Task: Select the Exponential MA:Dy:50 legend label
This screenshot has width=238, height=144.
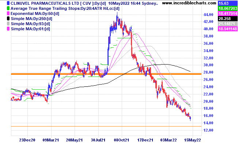Action: [x=35, y=13]
